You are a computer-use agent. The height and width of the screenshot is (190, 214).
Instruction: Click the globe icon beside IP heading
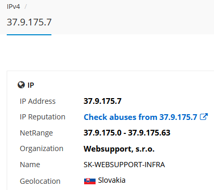(21, 85)
